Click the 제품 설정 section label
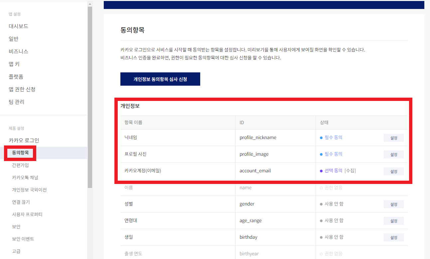The width and height of the screenshot is (430, 259). (x=17, y=128)
